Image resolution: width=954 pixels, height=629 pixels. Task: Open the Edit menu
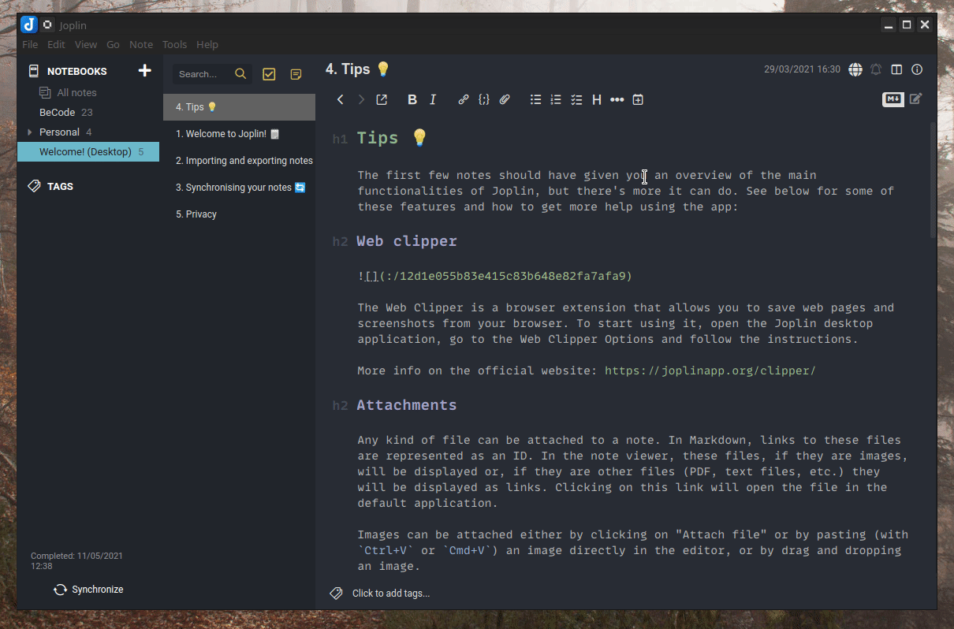[56, 45]
